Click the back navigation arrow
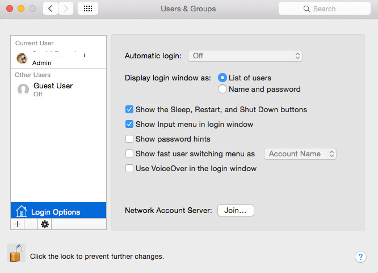 pyautogui.click(x=51, y=8)
